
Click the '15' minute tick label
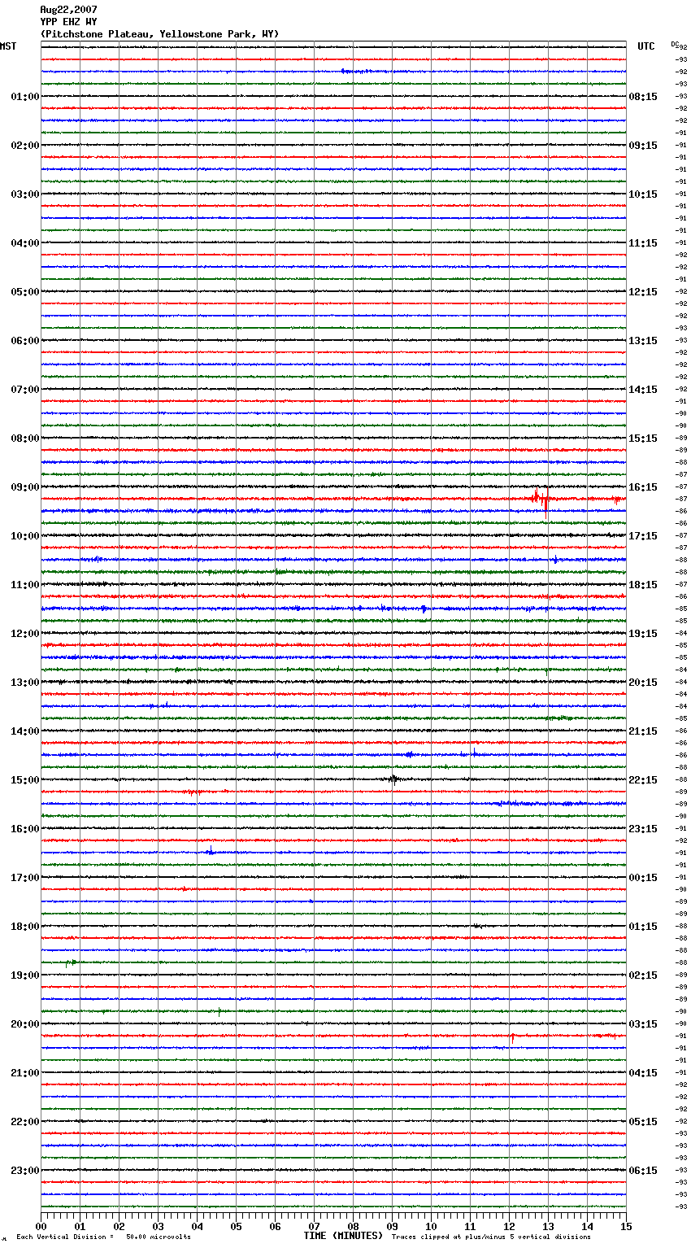pos(626,1226)
